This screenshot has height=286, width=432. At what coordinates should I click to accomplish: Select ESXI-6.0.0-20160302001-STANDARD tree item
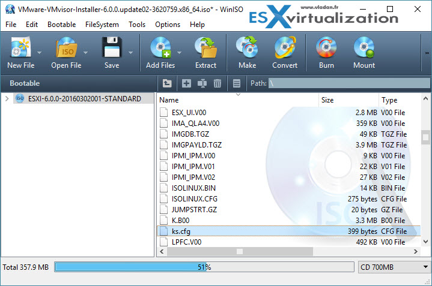point(84,98)
